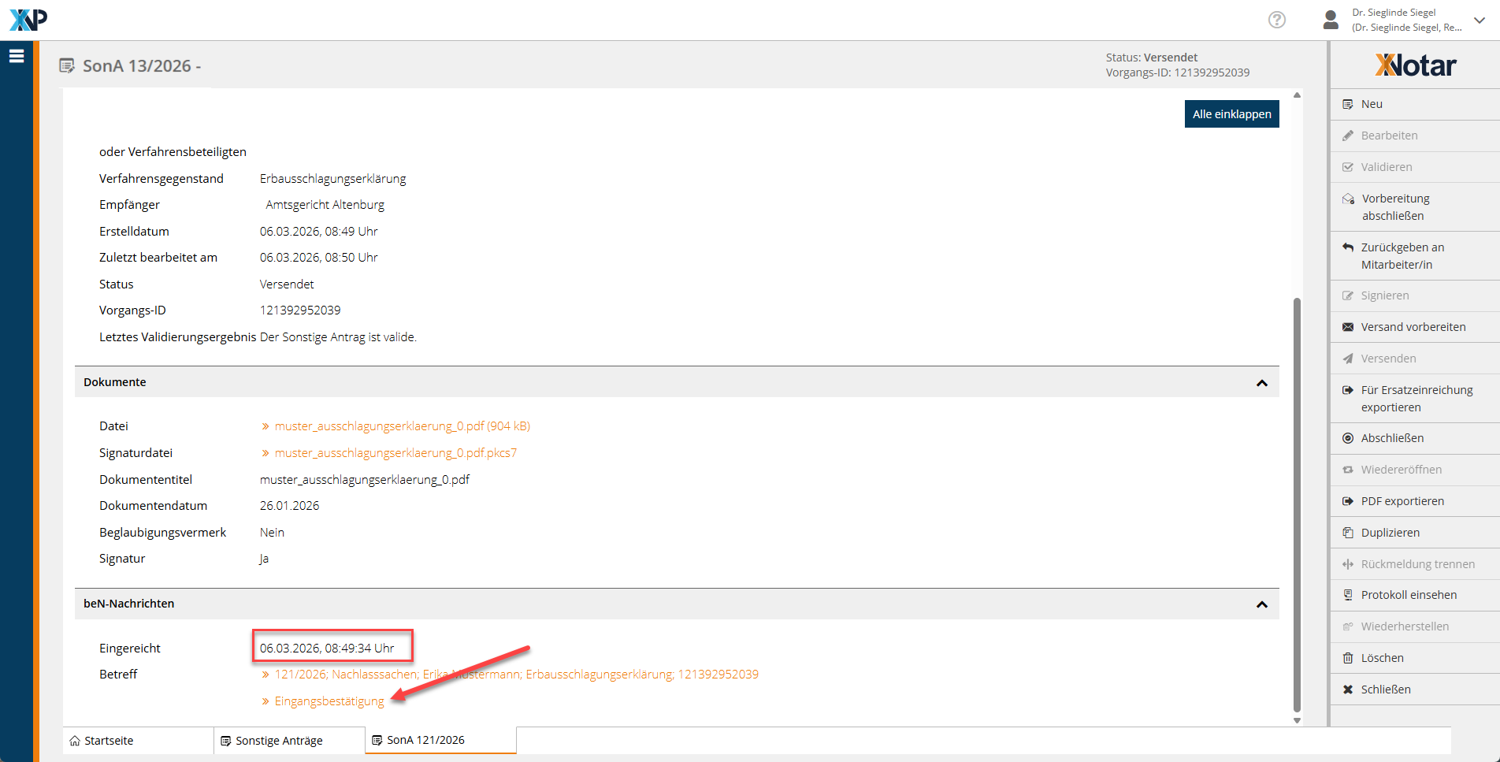
Task: Switch to the Startseite tab
Action: (x=109, y=741)
